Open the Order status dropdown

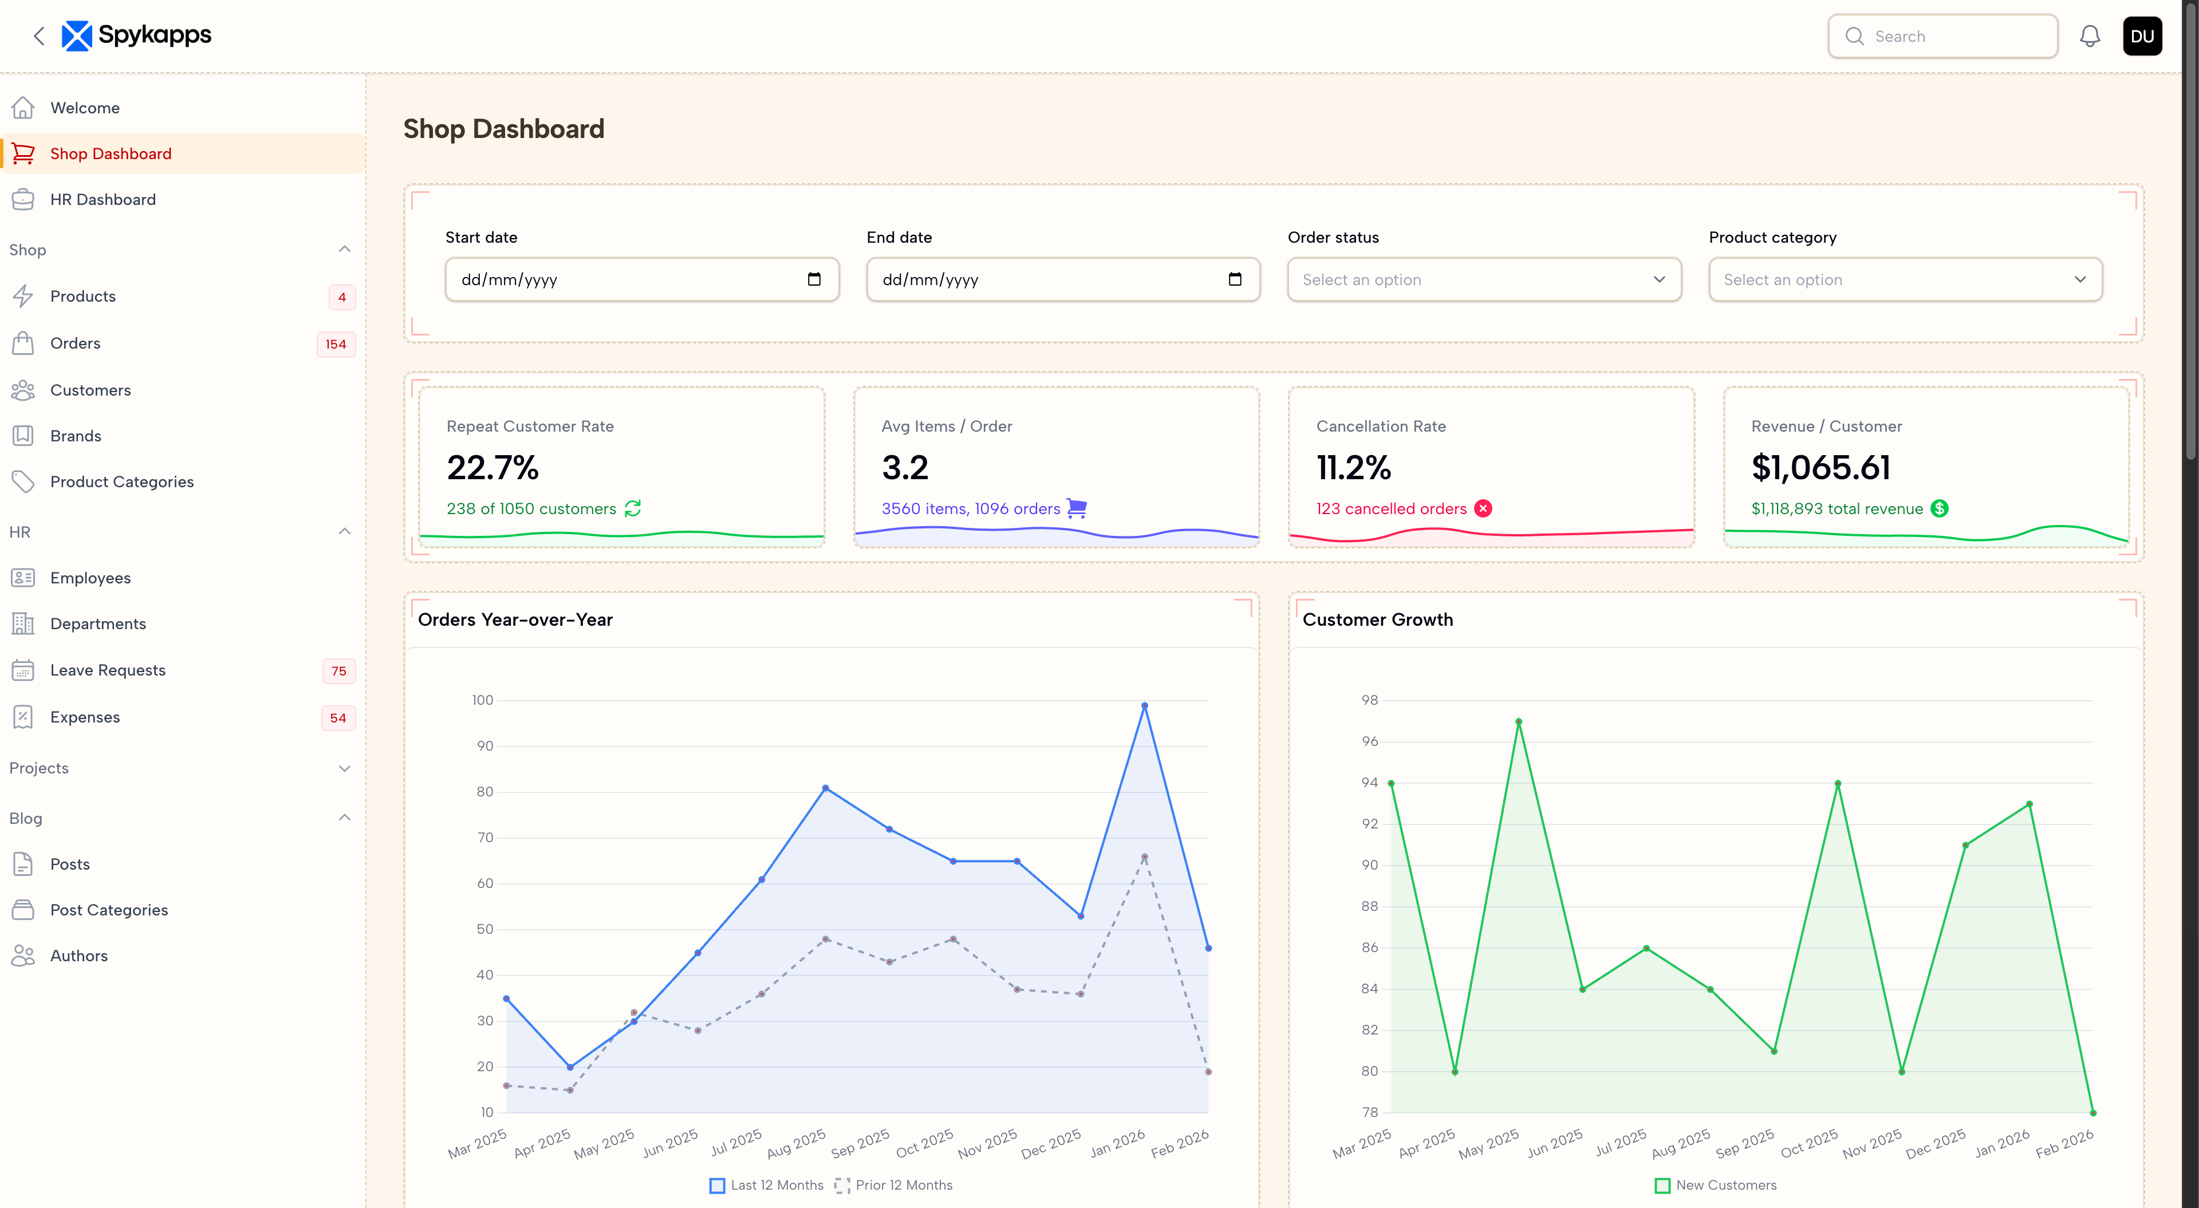[1484, 279]
